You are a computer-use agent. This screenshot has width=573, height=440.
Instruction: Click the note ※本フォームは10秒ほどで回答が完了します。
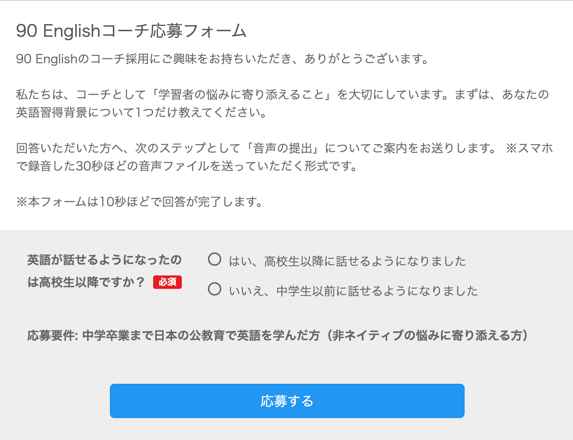coord(140,202)
